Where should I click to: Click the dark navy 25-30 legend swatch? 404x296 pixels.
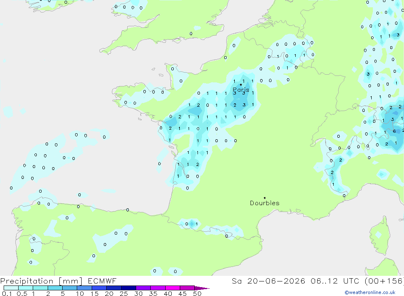(x=128, y=288)
